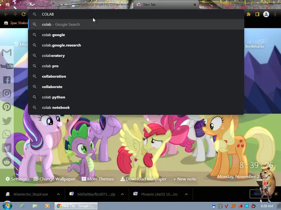Click the forward navigation arrow

point(15,14)
